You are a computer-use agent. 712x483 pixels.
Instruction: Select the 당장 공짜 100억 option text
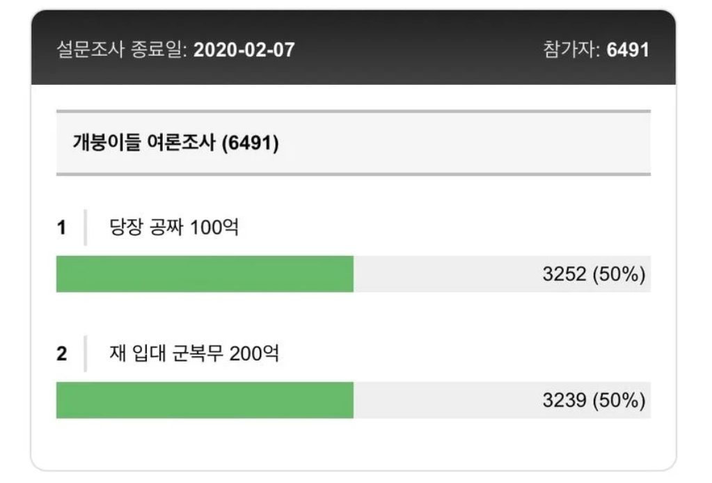tap(174, 228)
